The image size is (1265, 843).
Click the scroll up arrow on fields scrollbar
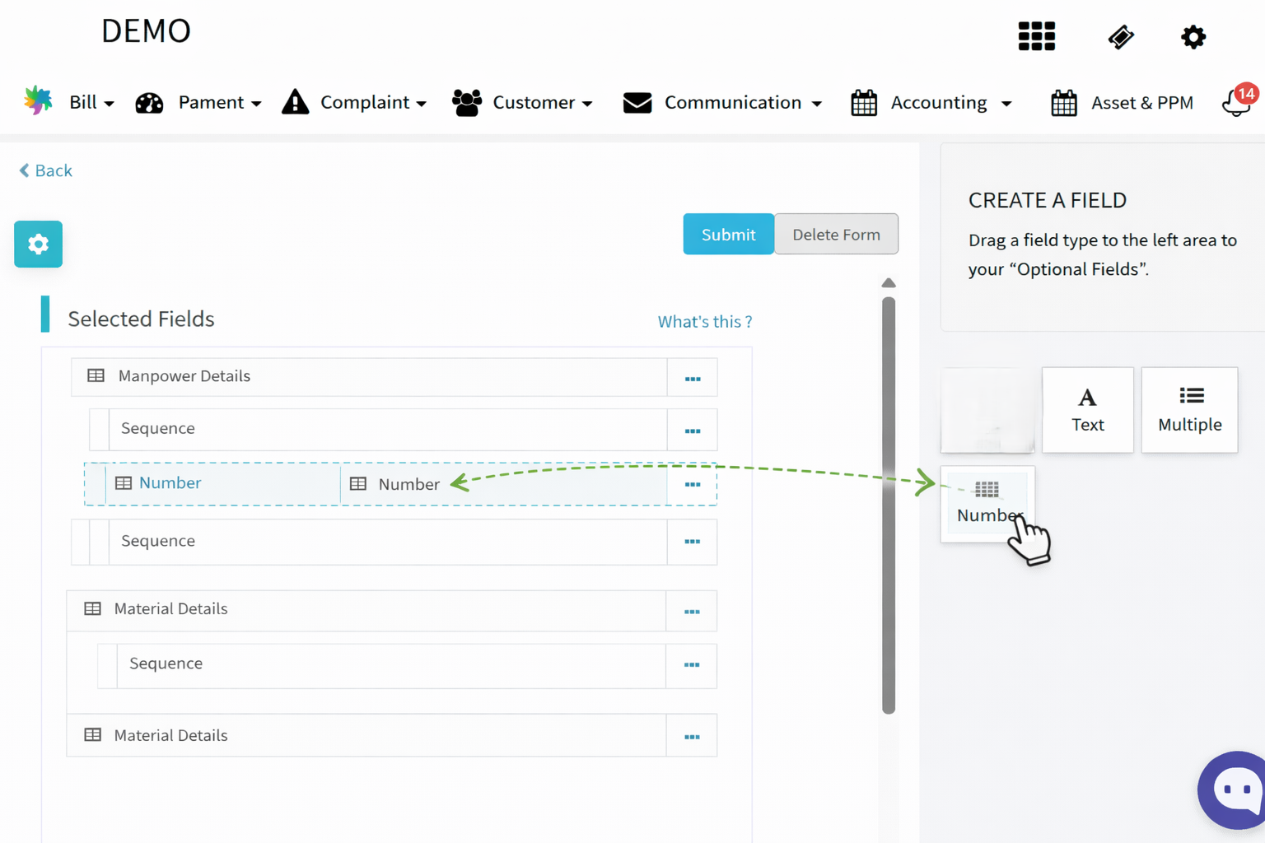[x=888, y=283]
